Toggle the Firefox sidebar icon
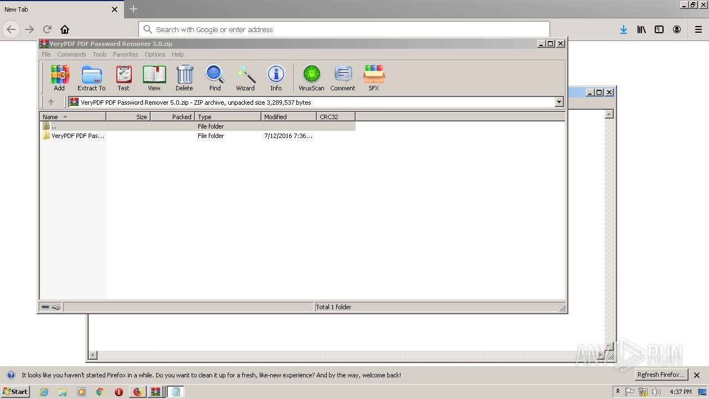The width and height of the screenshot is (709, 399). click(659, 29)
